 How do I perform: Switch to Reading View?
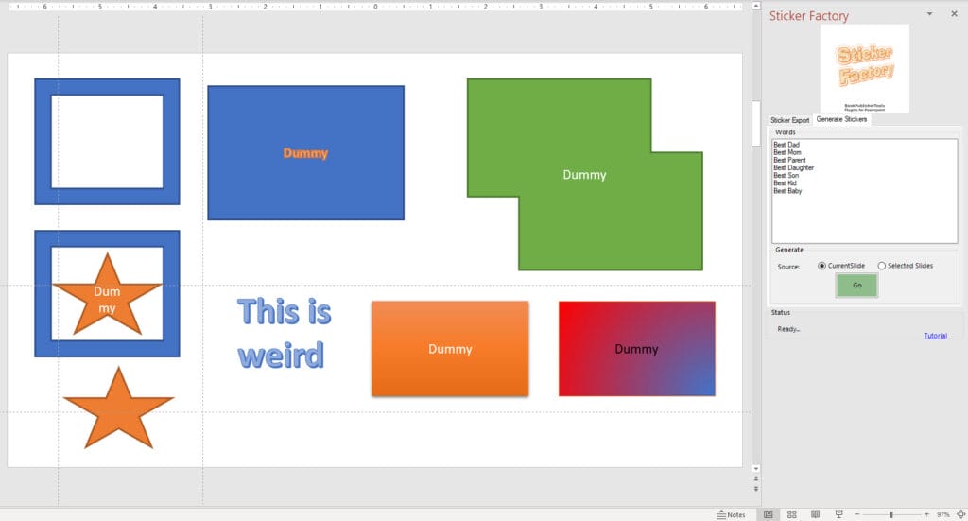pos(815,514)
